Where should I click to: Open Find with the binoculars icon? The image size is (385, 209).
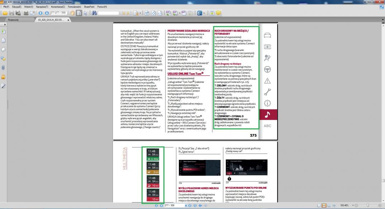pos(94,13)
